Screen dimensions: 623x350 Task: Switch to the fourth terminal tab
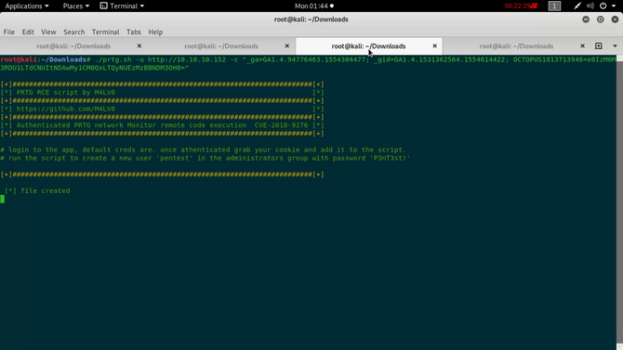516,46
